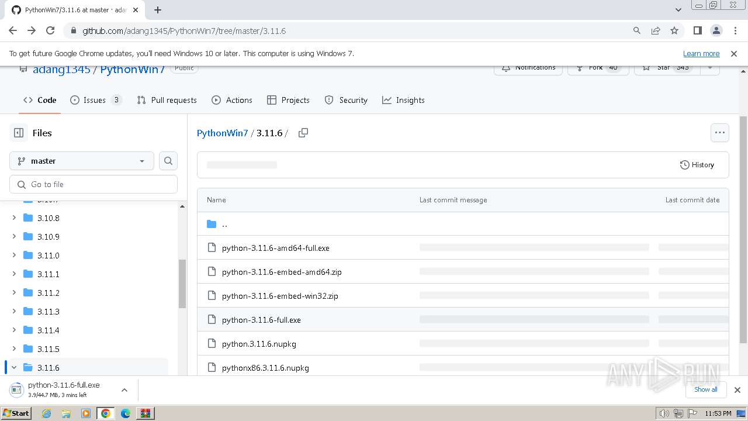Reload the page in Chrome

click(50, 30)
